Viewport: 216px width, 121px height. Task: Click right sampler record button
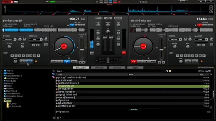pyautogui.click(x=211, y=45)
